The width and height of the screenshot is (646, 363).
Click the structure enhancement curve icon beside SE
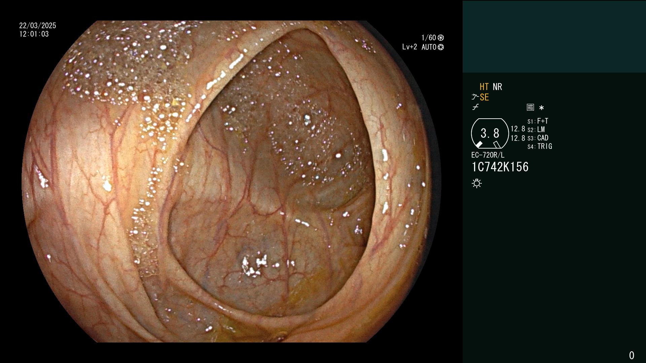coord(475,97)
